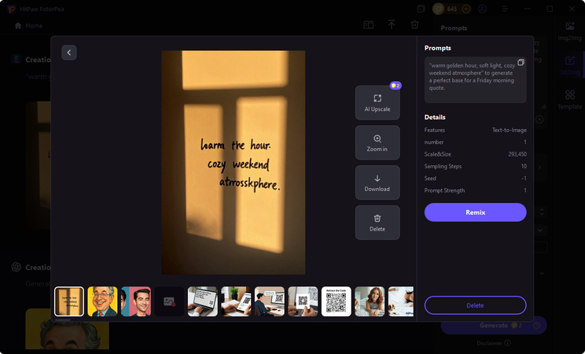Select the broken image placeholder thumbnail
The height and width of the screenshot is (354, 585).
[x=169, y=301]
